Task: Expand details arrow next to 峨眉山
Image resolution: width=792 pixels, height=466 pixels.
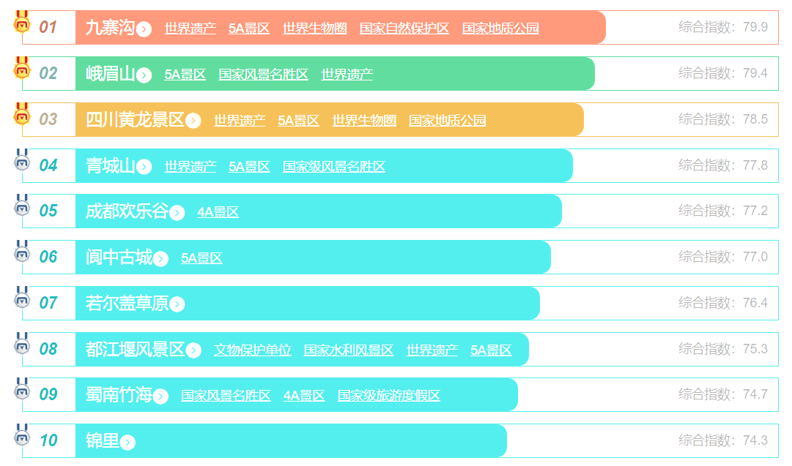Action: 144,75
